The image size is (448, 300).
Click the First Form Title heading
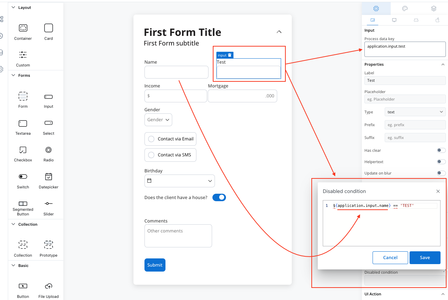(x=183, y=32)
